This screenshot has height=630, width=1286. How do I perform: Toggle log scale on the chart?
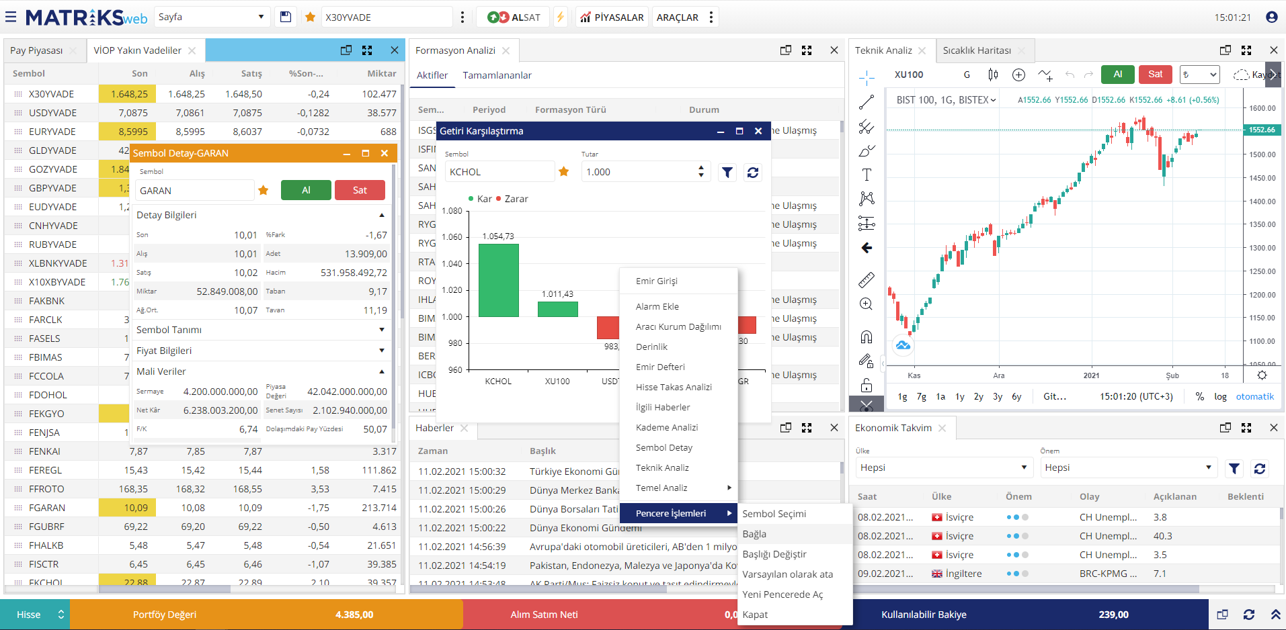pos(1220,396)
